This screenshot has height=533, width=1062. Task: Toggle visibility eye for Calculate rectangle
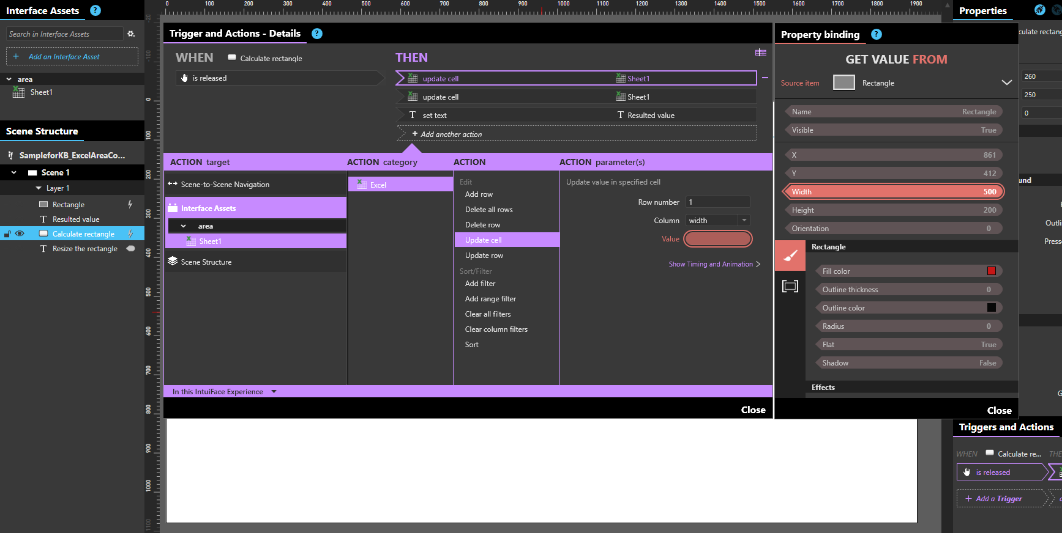(x=20, y=233)
